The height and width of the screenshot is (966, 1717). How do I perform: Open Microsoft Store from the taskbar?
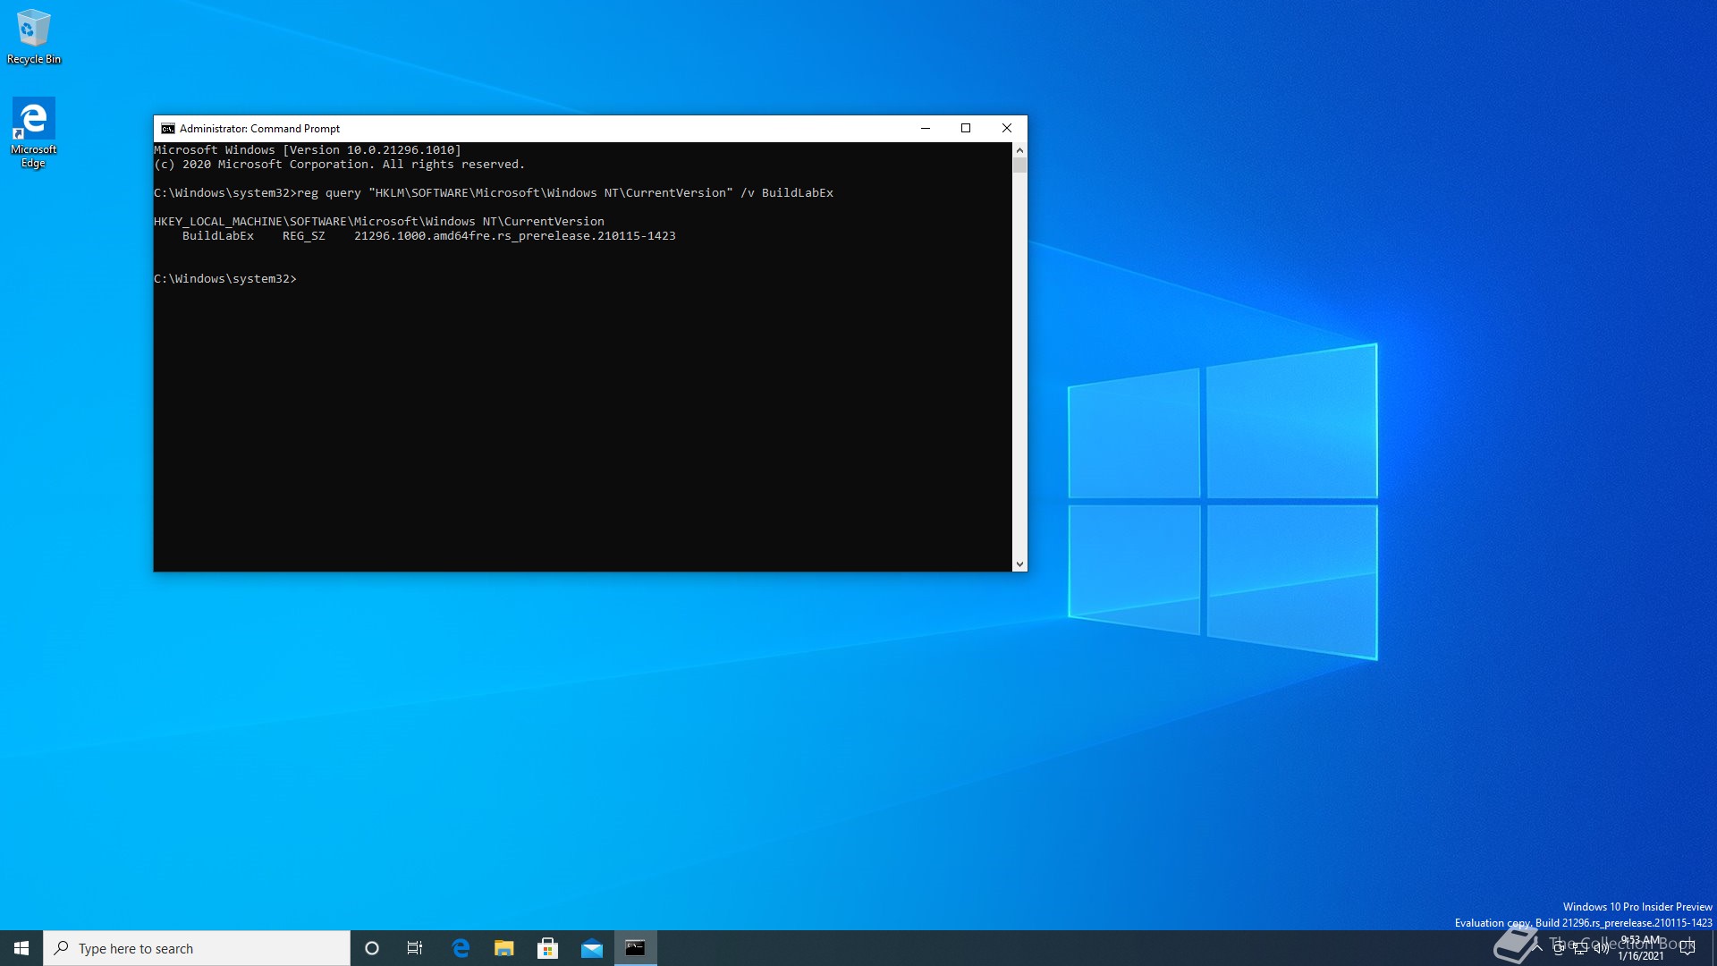[548, 948]
